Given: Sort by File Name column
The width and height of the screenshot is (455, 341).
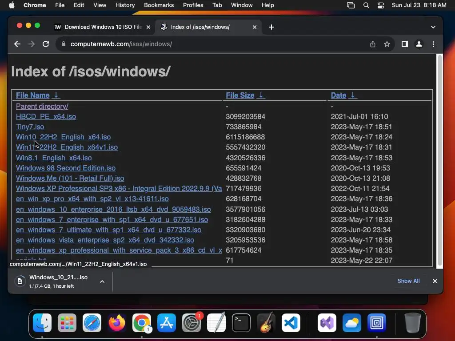Looking at the screenshot, I should point(38,95).
